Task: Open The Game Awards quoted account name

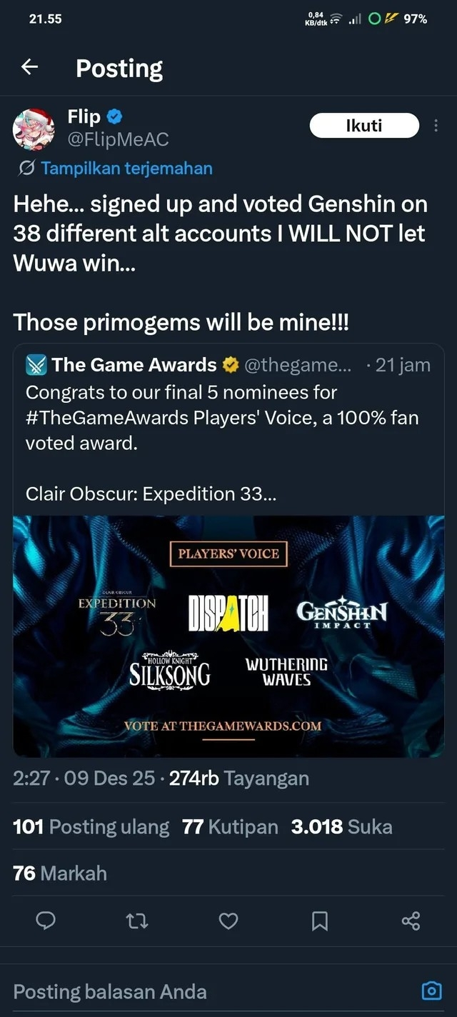Action: coord(134,365)
